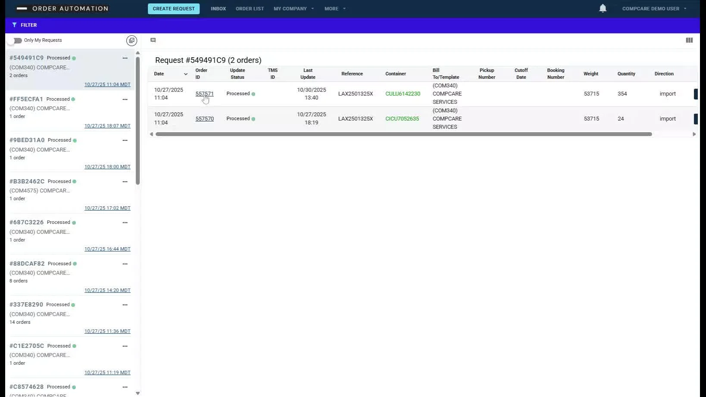Open more options for request #88DCAF82
Viewport: 706px width, 397px height.
point(125,264)
